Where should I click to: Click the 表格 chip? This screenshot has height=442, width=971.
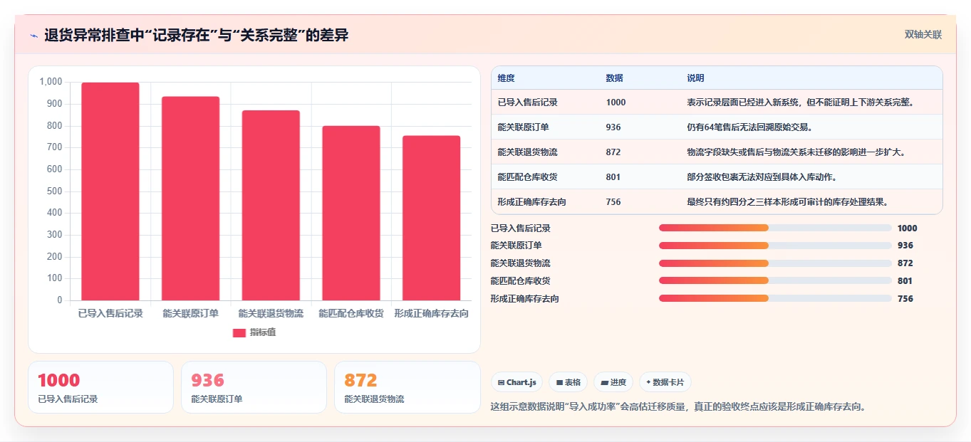click(568, 382)
